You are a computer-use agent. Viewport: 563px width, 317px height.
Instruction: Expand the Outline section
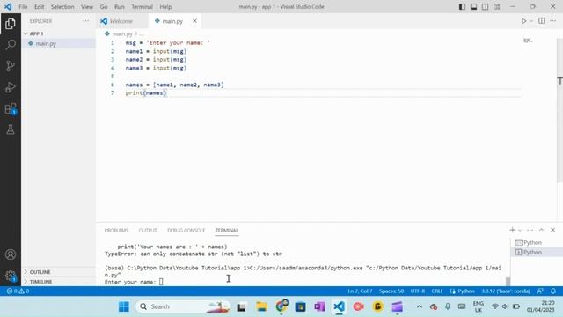tap(58, 272)
